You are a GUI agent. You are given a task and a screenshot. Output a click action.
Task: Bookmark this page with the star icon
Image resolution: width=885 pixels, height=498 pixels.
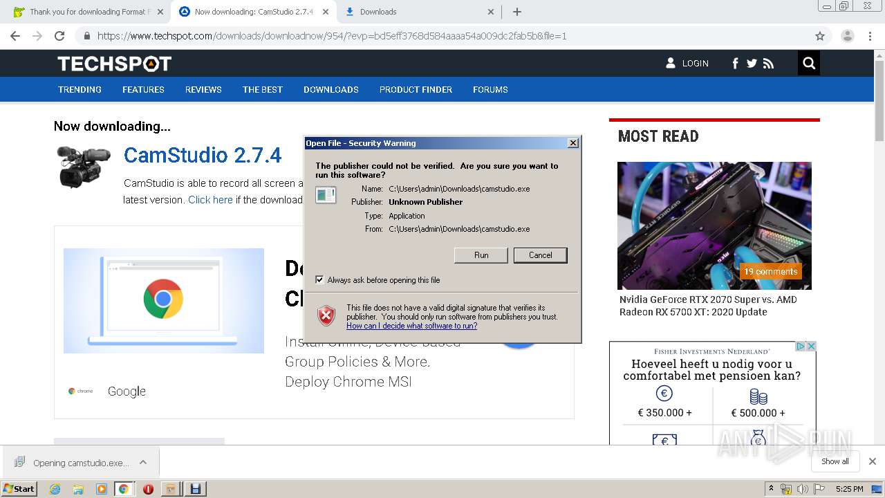tap(820, 36)
